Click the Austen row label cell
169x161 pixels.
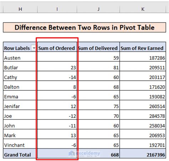point(20,56)
